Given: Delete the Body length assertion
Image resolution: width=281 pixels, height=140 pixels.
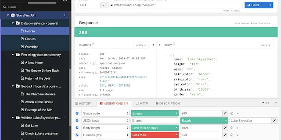Looking at the screenshot, I should [x=237, y=128].
